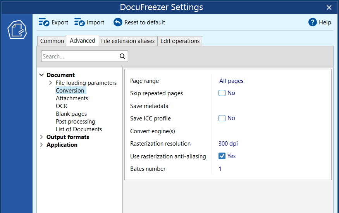Close the DocuFreezer Settings window
The height and width of the screenshot is (213, 339).
pyautogui.click(x=329, y=7)
